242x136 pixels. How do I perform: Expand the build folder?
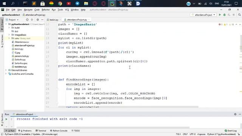point(9,28)
